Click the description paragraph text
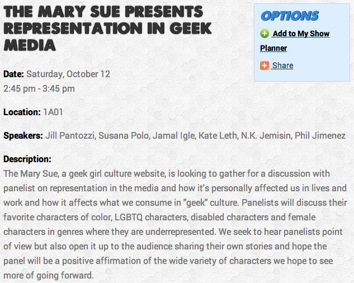354x283 pixels. pyautogui.click(x=174, y=224)
